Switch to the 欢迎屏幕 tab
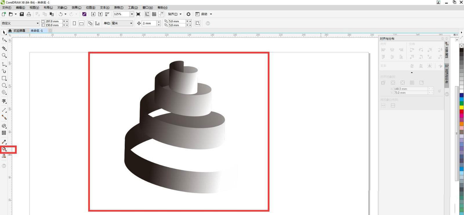 point(19,31)
